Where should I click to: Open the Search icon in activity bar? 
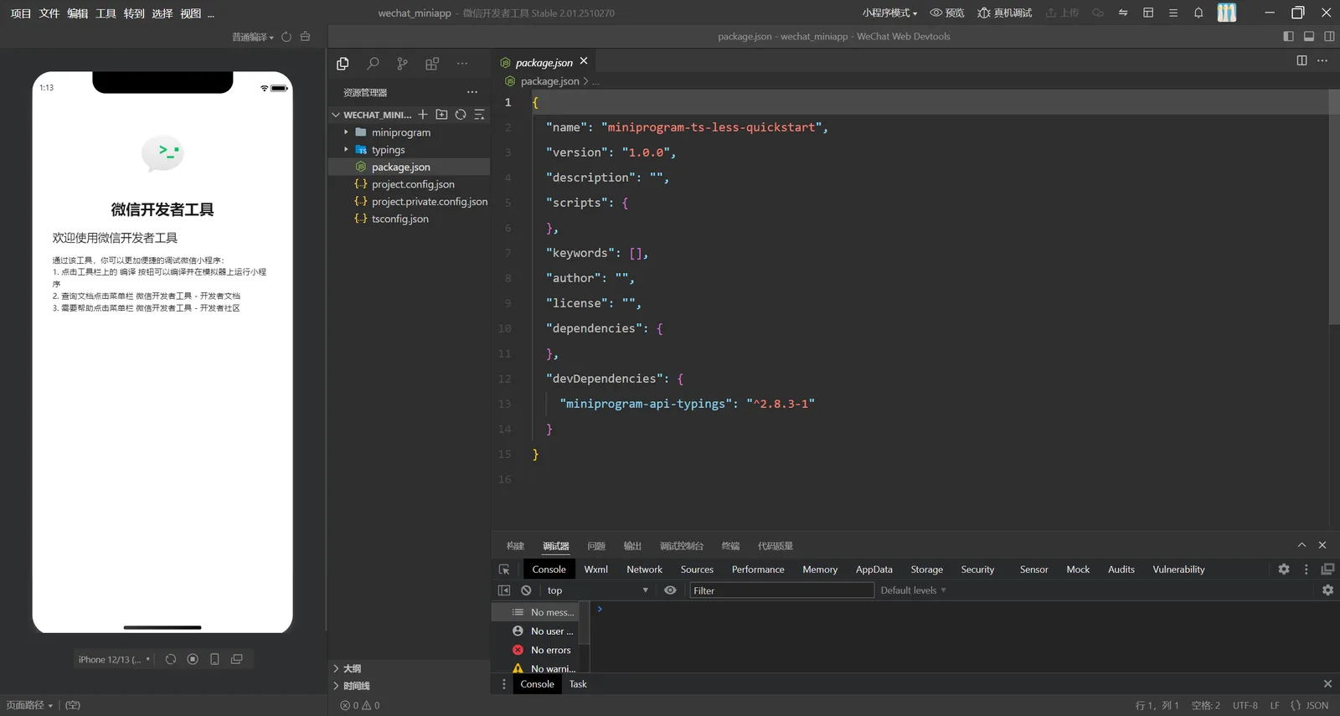[x=373, y=64]
